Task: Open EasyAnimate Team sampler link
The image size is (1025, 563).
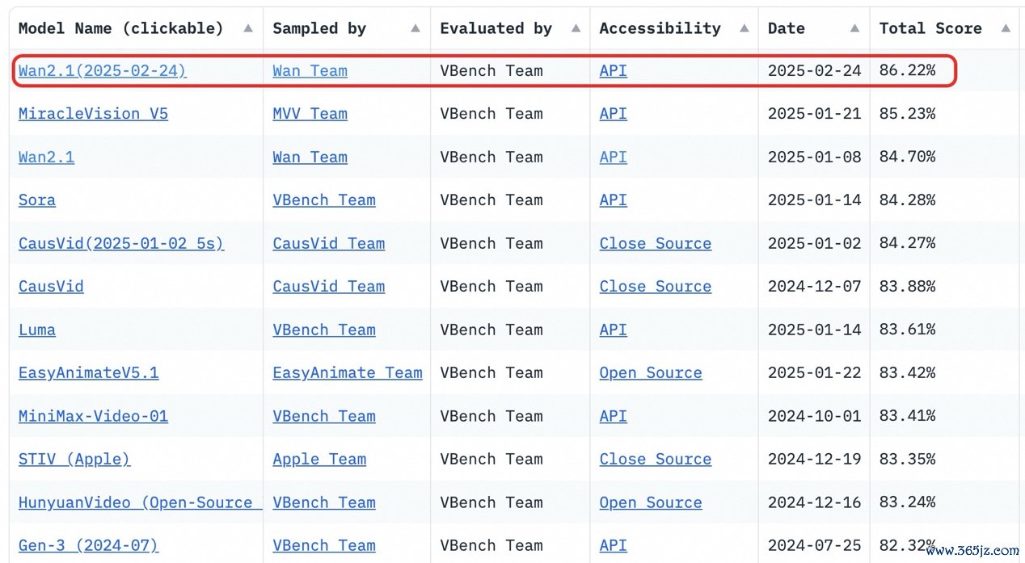Action: click(x=348, y=372)
